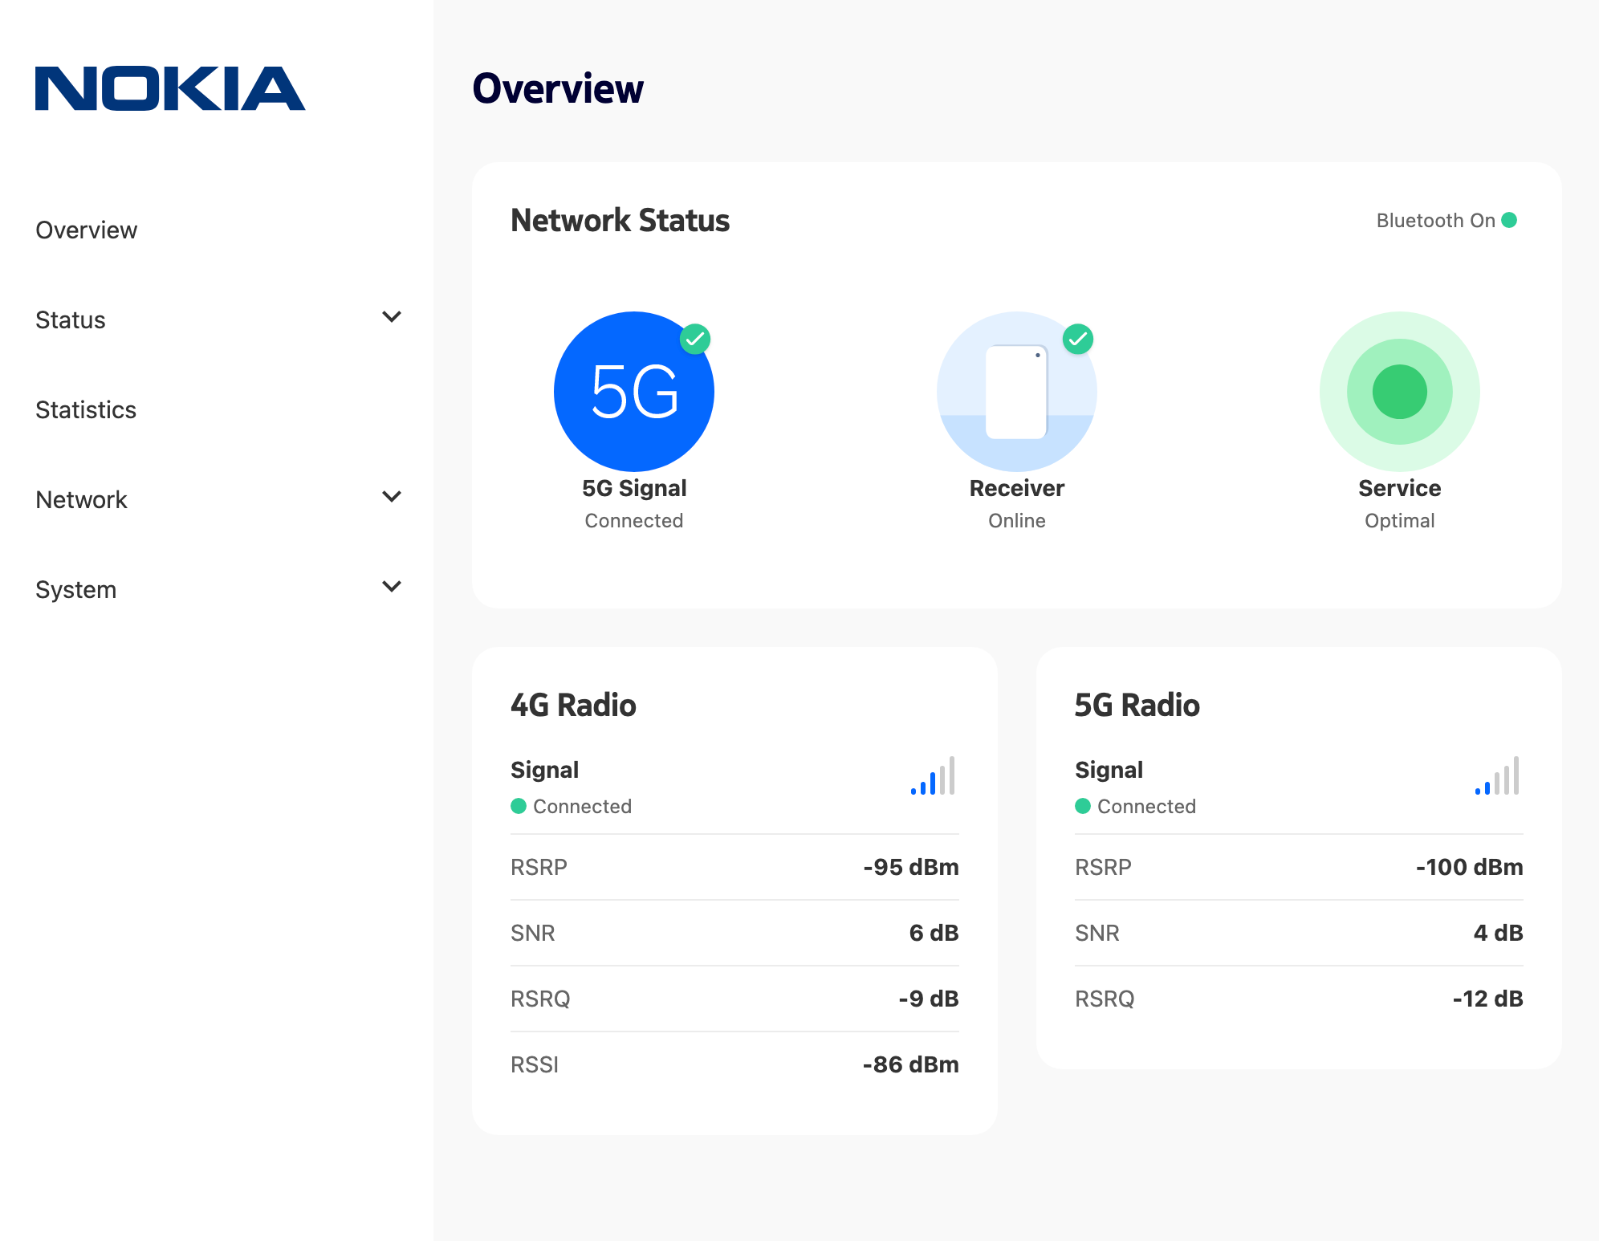Expand the Status chevron

(x=392, y=317)
